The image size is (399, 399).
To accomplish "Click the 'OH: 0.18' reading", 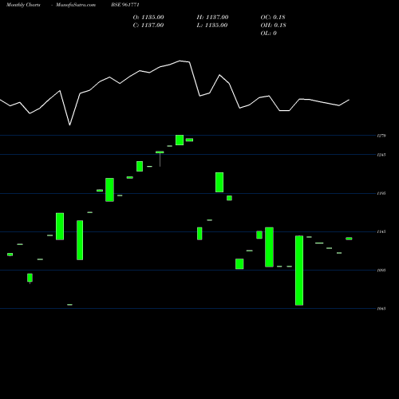I will point(273,26).
